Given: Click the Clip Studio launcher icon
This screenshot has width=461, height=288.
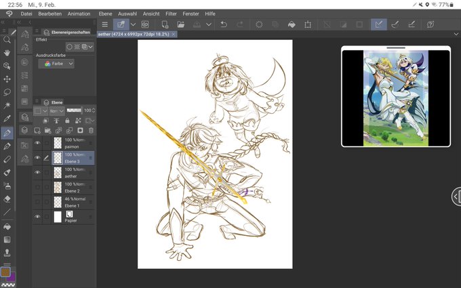Looking at the screenshot, I should tap(145, 24).
